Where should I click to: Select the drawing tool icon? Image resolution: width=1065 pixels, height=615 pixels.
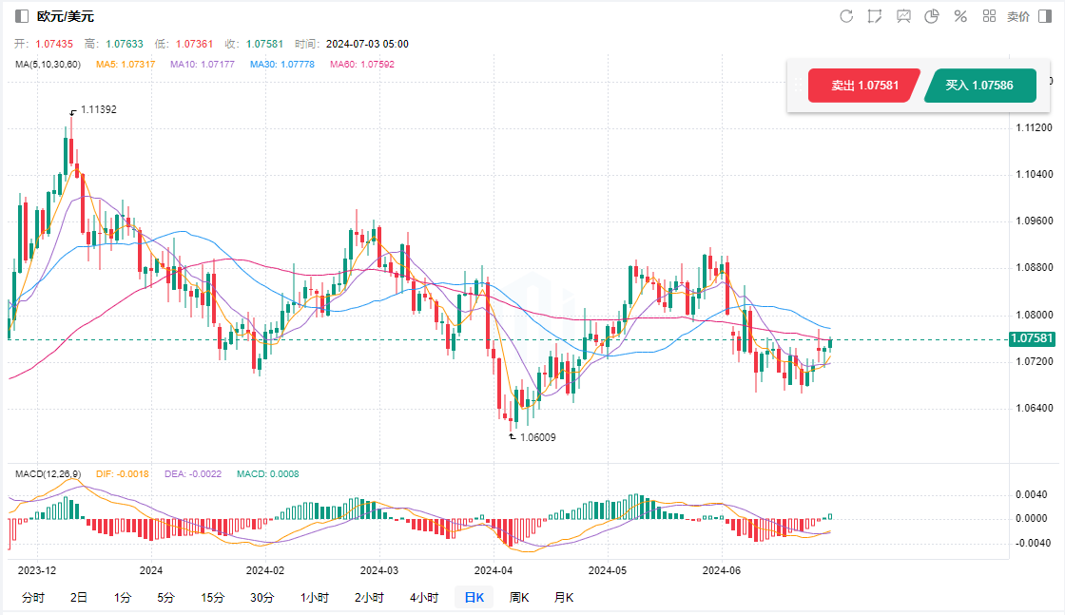coord(875,16)
